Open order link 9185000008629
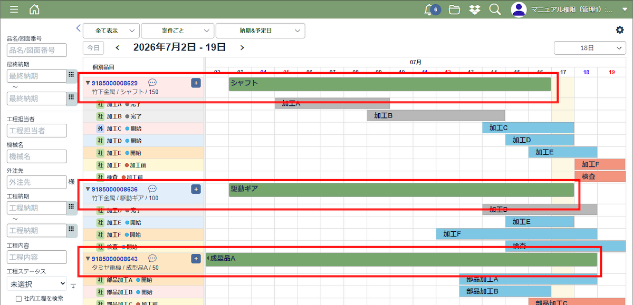 (114, 83)
